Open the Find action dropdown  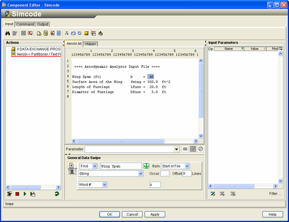pyautogui.click(x=94, y=166)
